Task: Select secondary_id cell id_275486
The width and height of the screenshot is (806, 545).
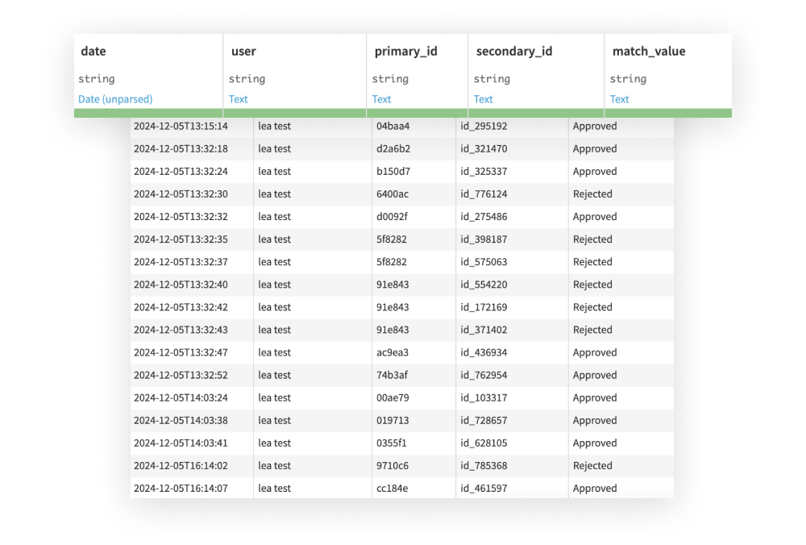Action: tap(484, 217)
